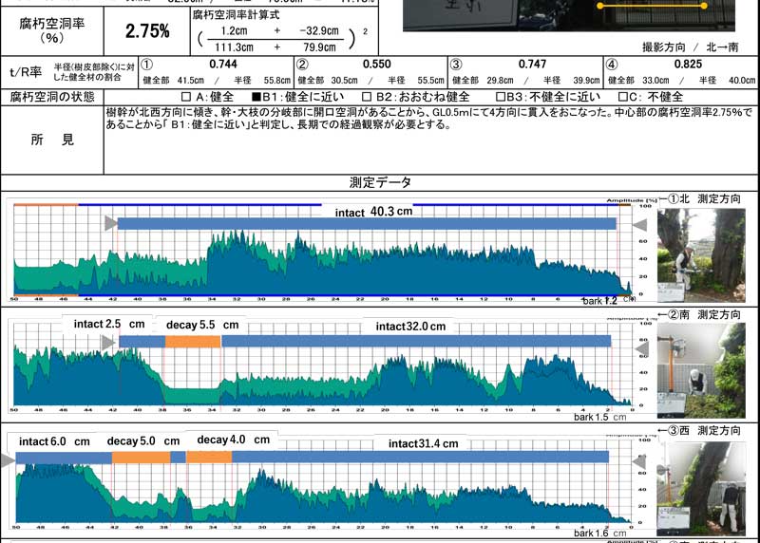The height and width of the screenshot is (543, 760).
Task: Click the decay 5.5 cm label
Action: 202,325
